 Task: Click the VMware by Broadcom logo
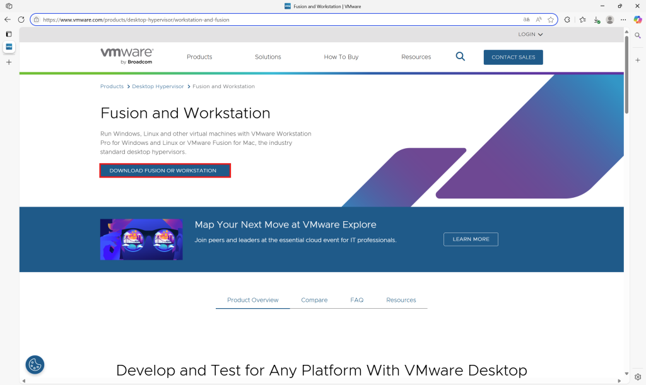point(127,56)
